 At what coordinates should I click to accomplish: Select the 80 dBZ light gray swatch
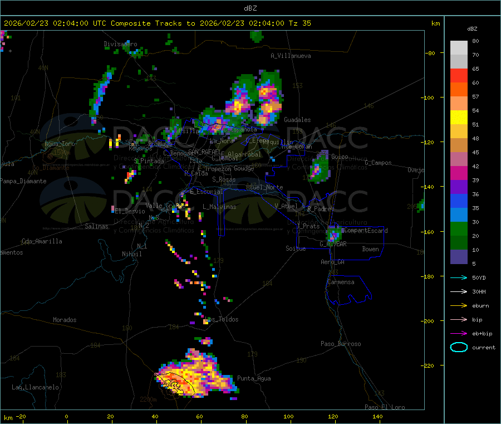(459, 48)
